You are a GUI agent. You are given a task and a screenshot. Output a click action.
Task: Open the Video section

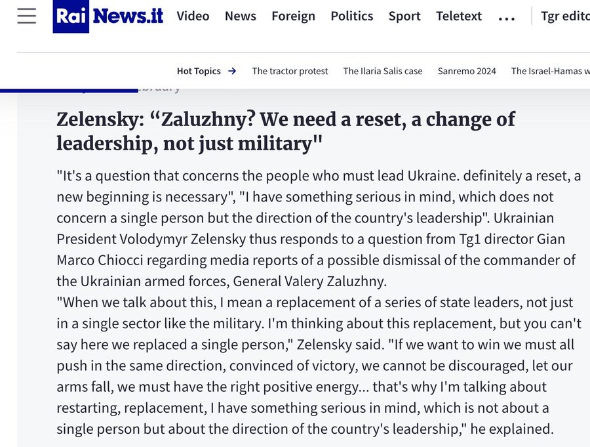pos(193,16)
